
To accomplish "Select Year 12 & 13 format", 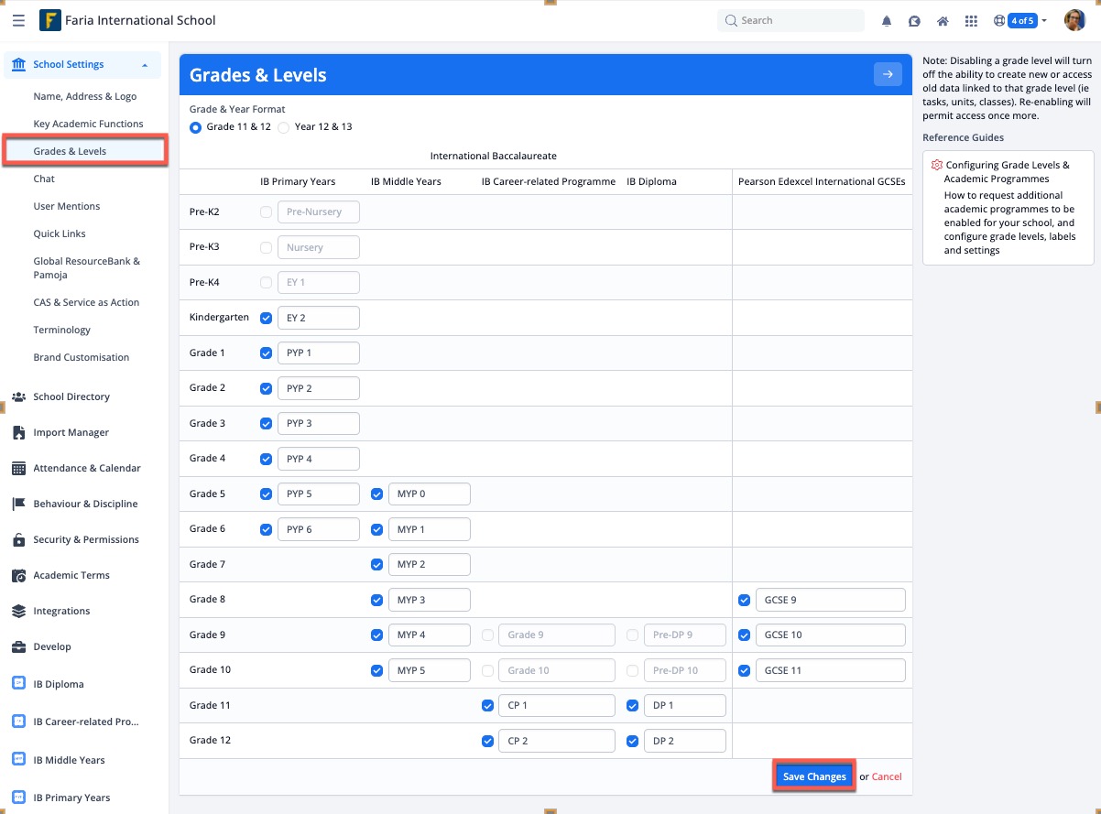I will [283, 127].
